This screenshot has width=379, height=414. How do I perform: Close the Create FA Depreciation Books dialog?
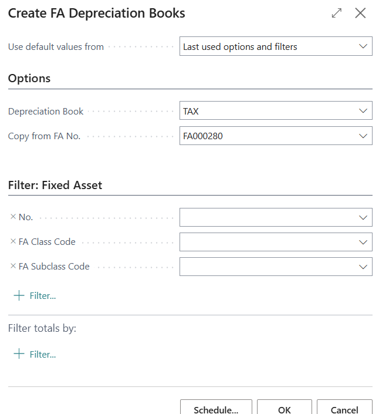coord(360,13)
